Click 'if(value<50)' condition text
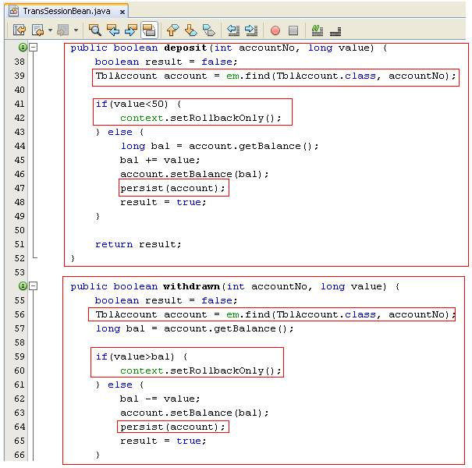 (132, 105)
